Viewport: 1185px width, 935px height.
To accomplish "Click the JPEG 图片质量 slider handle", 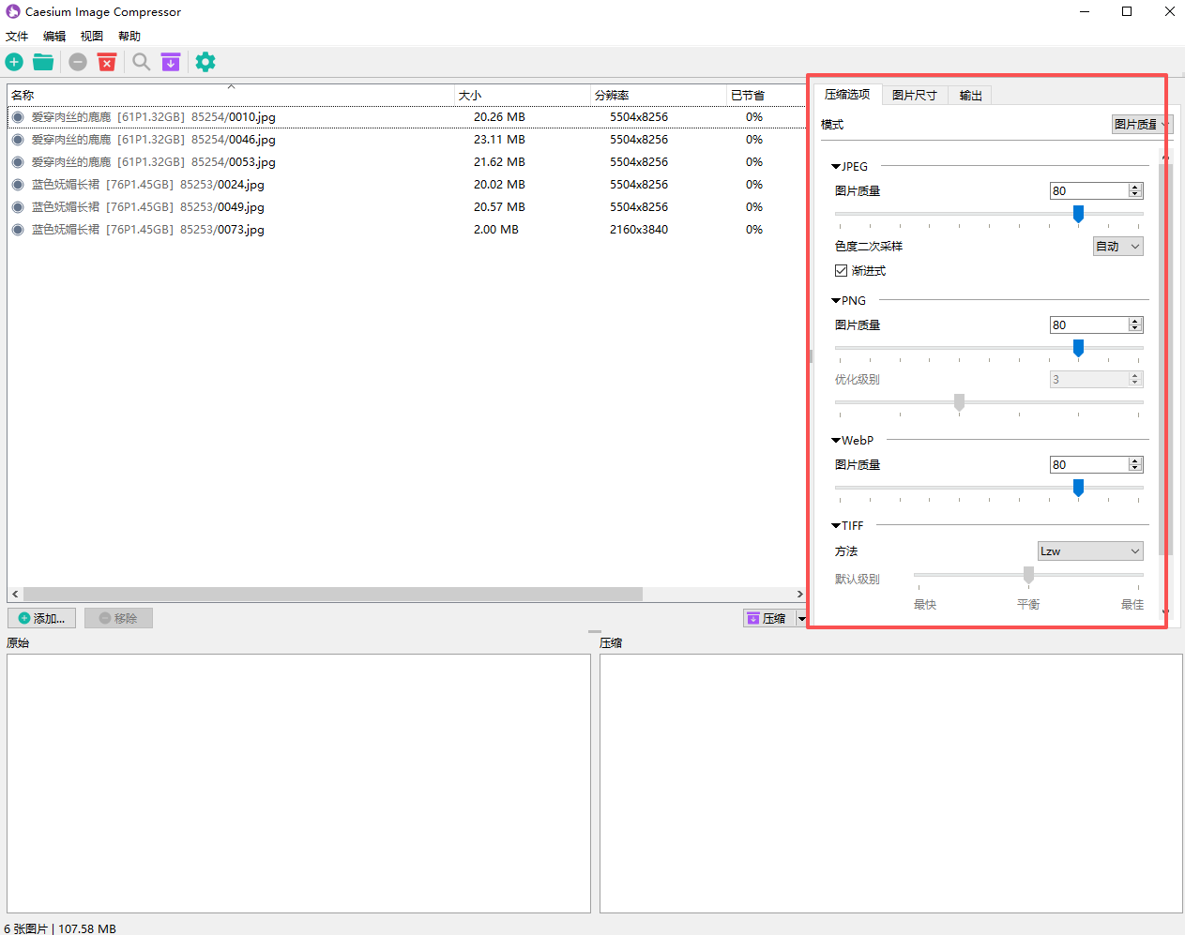I will pos(1078,215).
